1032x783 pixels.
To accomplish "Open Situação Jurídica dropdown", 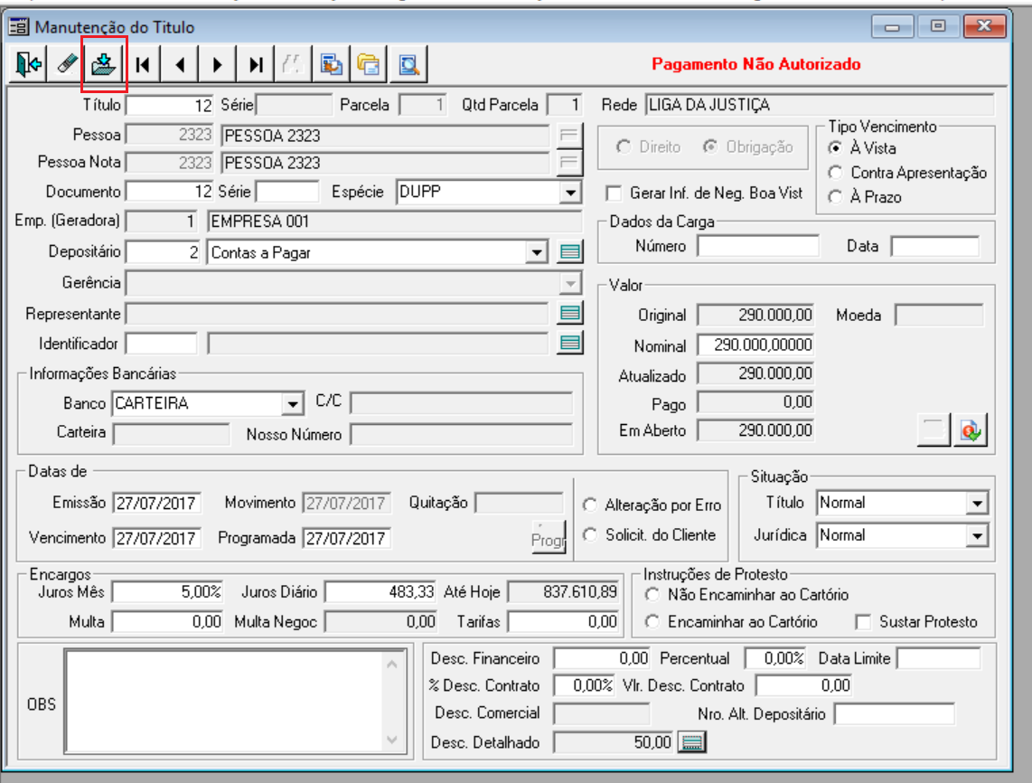I will pos(978,536).
